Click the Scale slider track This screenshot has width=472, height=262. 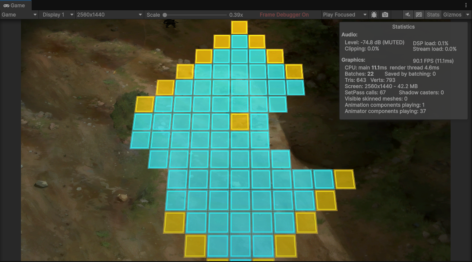coord(196,15)
